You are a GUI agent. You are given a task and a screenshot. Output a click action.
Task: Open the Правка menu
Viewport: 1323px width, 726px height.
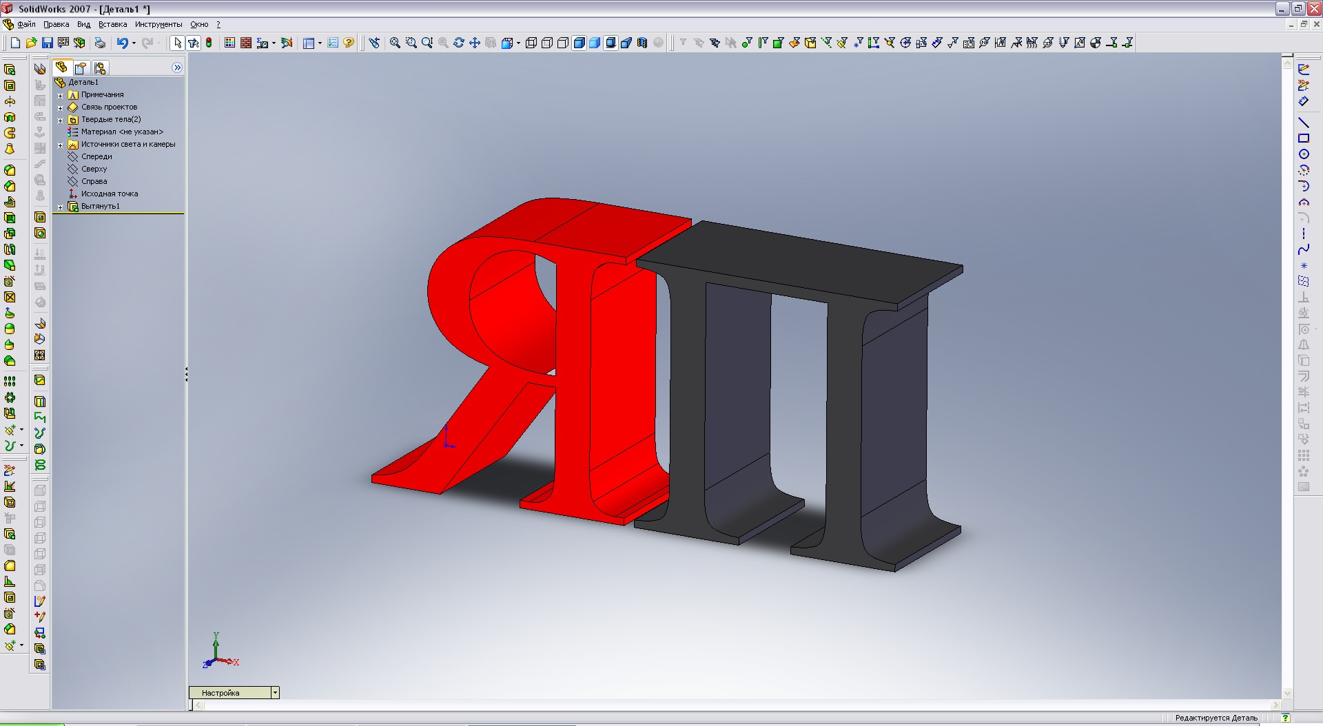pos(57,24)
